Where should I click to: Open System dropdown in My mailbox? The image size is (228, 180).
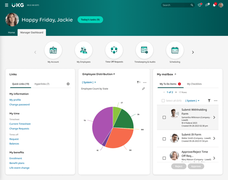tap(192, 101)
